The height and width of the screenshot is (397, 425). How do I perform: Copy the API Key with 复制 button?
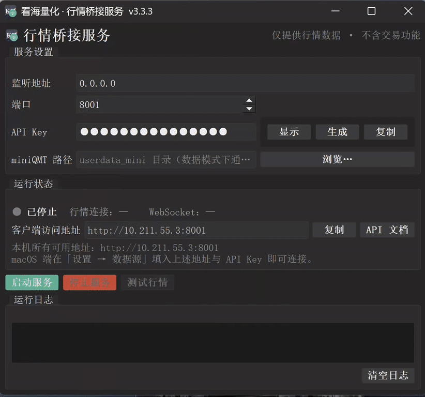(x=385, y=132)
